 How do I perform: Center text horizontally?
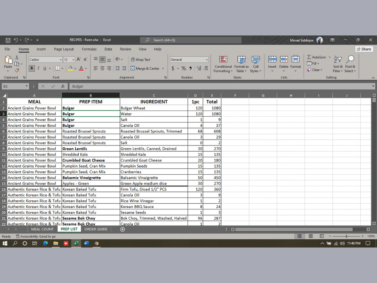pyautogui.click(x=103, y=68)
